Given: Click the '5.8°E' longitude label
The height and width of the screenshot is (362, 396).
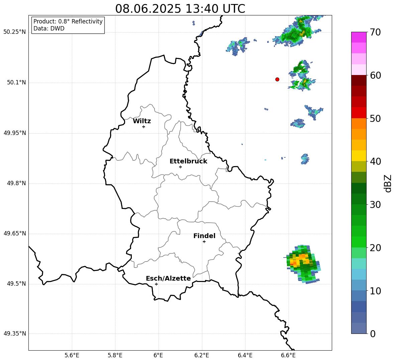Looking at the screenshot, I should point(115,355).
